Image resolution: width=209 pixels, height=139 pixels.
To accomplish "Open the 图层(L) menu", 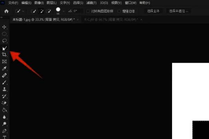I will (x=52, y=3).
